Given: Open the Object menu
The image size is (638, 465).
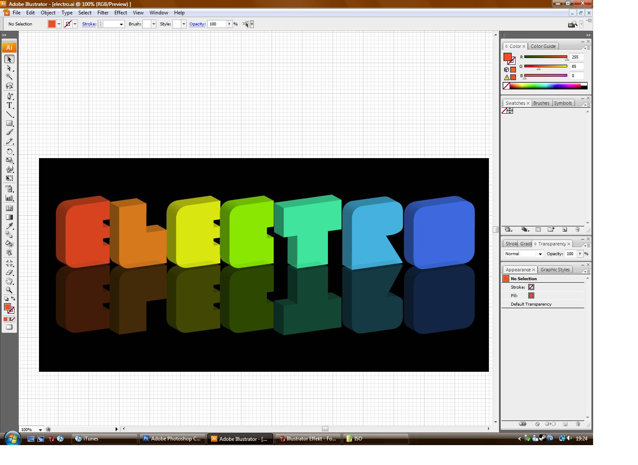Looking at the screenshot, I should pyautogui.click(x=48, y=13).
